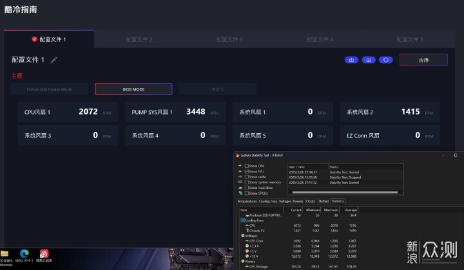Switch to the 配置文件 5 tab
Screen dimensions: 464x270
(410, 39)
